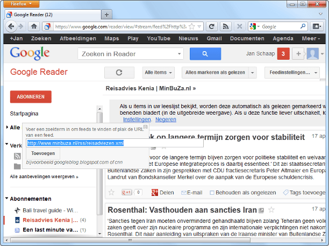Reload the page with the Firefox reload icon
This screenshot has height=246, width=329.
(211, 26)
